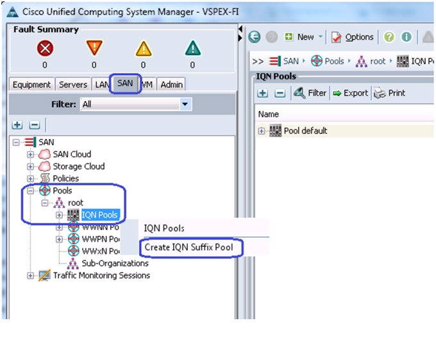Expand the Pool default row
Screen dimensions: 436x341
pos(262,131)
